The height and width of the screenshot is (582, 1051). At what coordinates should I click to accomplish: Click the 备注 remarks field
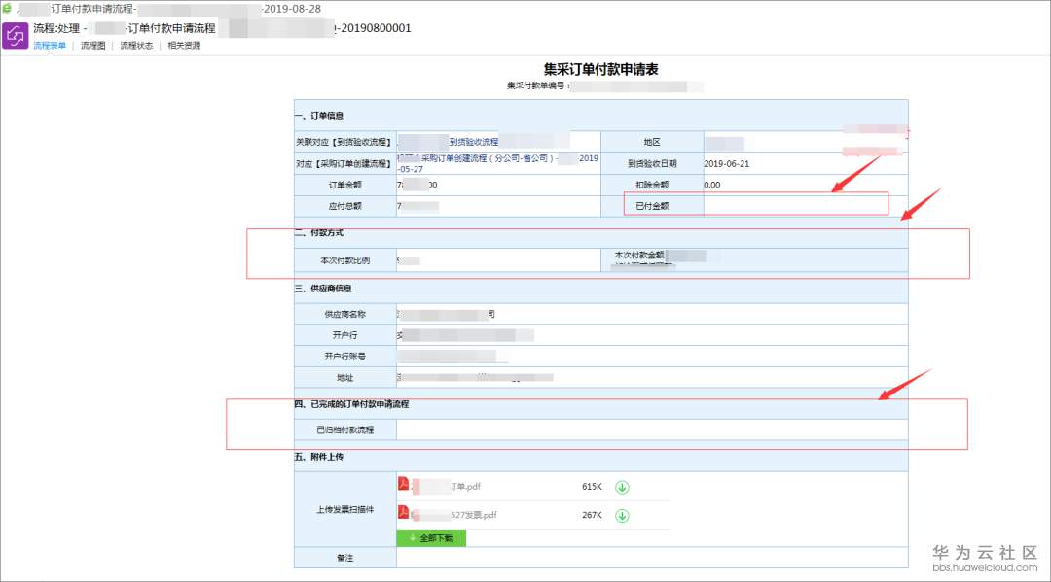point(652,558)
